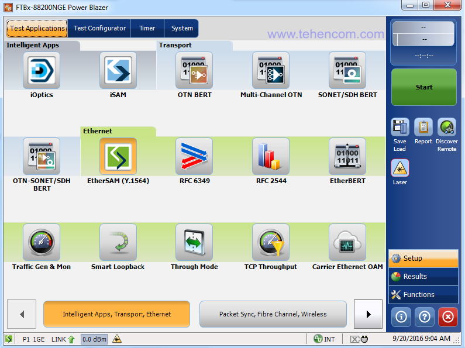Toggle the Laser on or off
Image resolution: width=465 pixels, height=348 pixels.
click(x=400, y=169)
